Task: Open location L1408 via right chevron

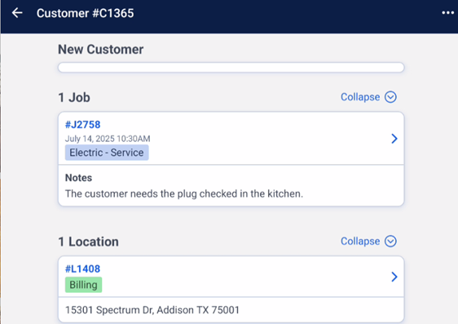Action: point(394,277)
